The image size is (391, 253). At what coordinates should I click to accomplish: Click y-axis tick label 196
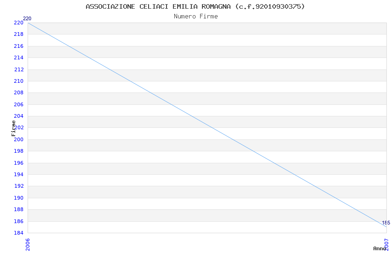coord(18,163)
